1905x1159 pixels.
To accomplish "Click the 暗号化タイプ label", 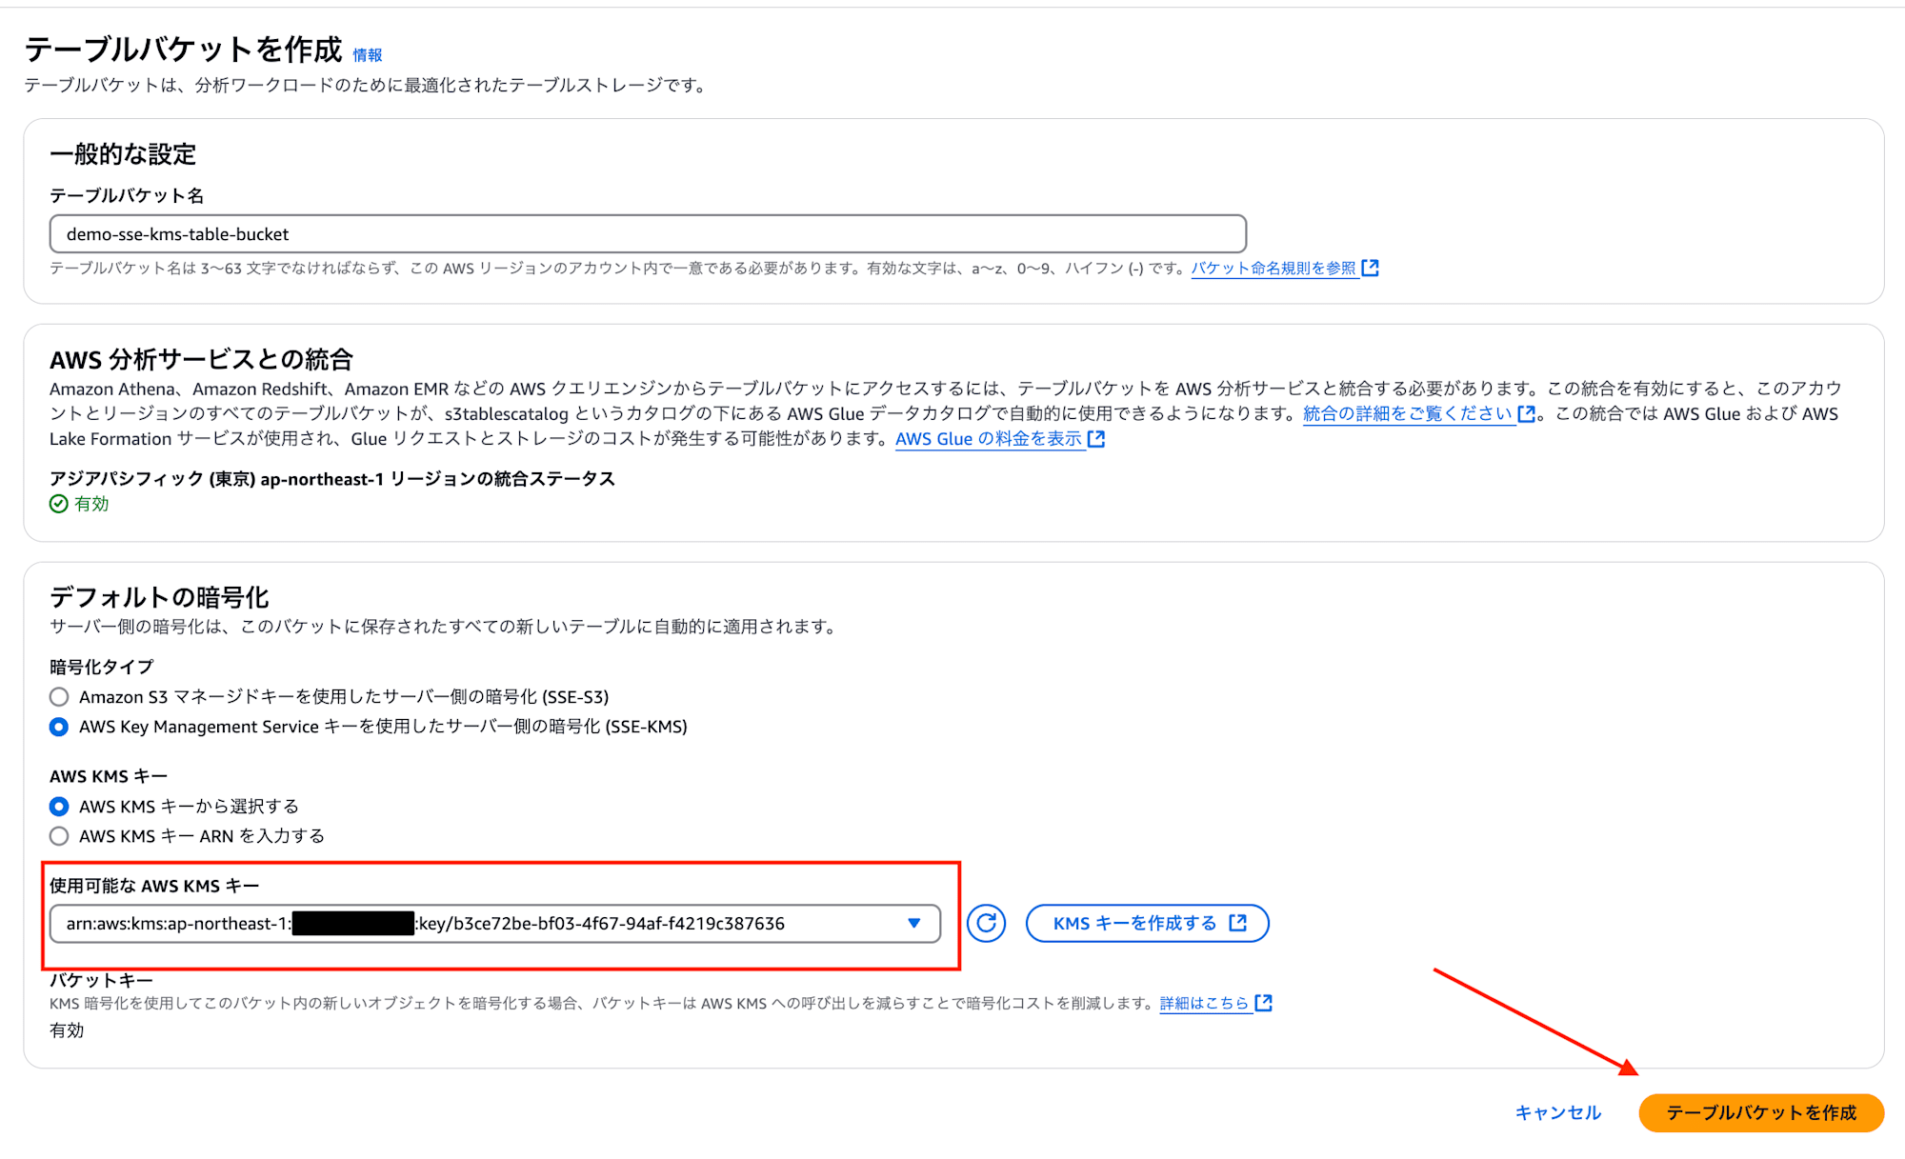I will pos(101,667).
